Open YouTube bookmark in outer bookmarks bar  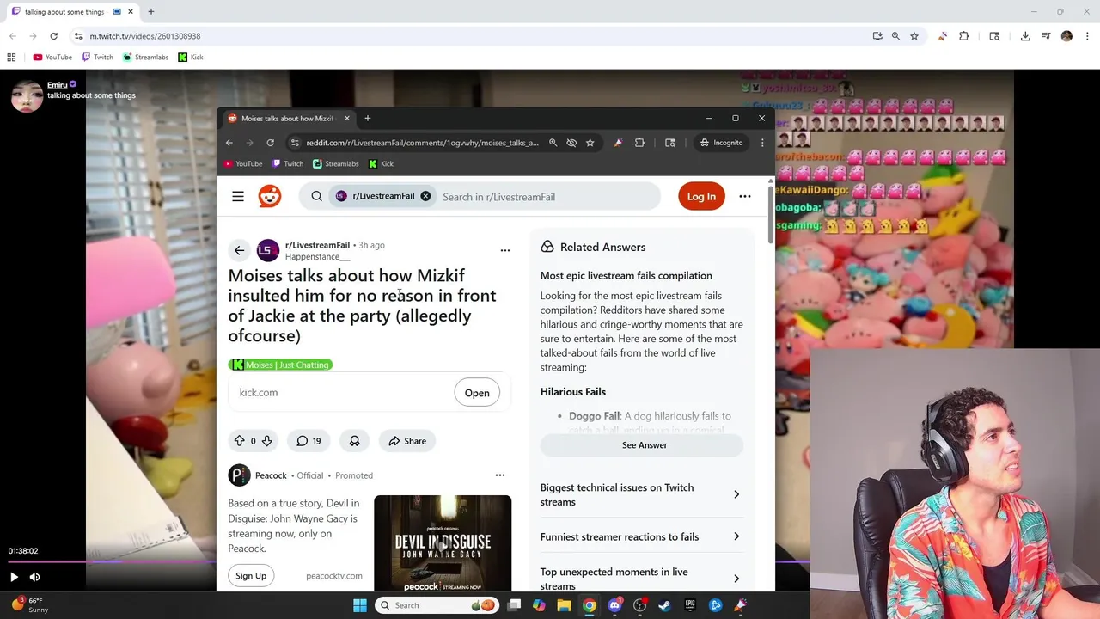coord(52,58)
